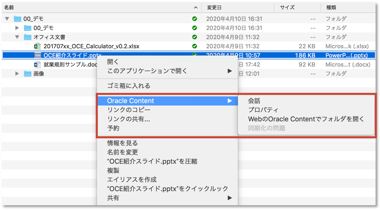Select プロパティ in the Oracle Content submenu

point(263,110)
